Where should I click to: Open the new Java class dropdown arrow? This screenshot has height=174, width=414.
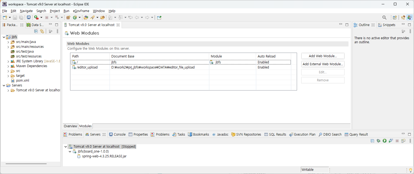80,17
